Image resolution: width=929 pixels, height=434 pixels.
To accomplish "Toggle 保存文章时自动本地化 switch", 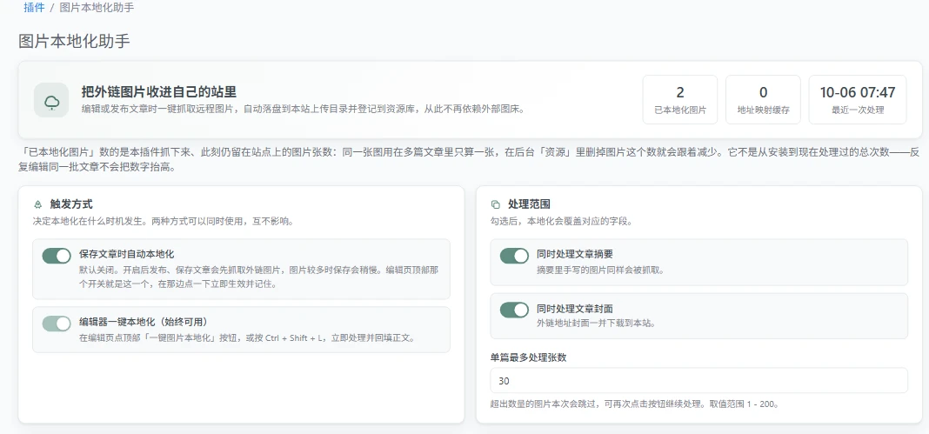I will [x=57, y=256].
